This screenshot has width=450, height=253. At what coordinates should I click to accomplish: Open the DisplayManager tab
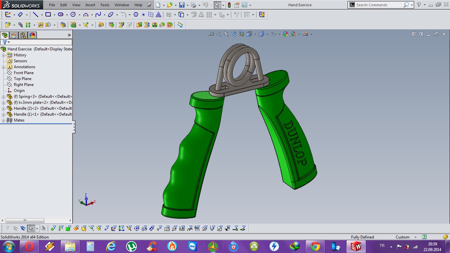[32, 35]
